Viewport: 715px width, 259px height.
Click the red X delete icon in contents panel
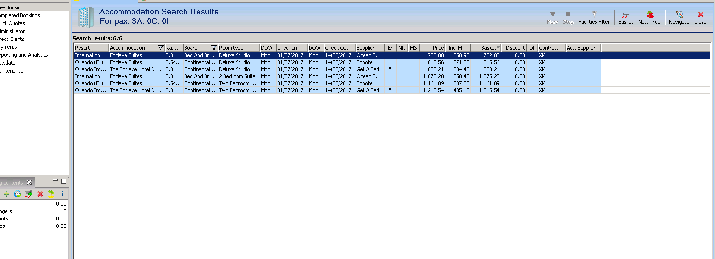pos(40,194)
